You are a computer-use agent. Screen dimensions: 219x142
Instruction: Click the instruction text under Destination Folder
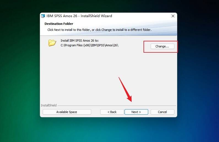click(x=99, y=30)
